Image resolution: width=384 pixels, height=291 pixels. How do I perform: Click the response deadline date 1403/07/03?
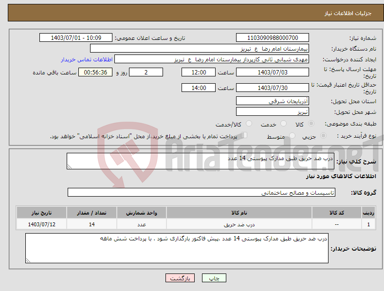coord(273,72)
